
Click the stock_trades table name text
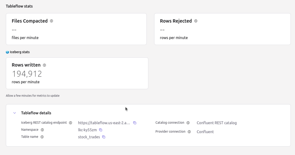89,137
